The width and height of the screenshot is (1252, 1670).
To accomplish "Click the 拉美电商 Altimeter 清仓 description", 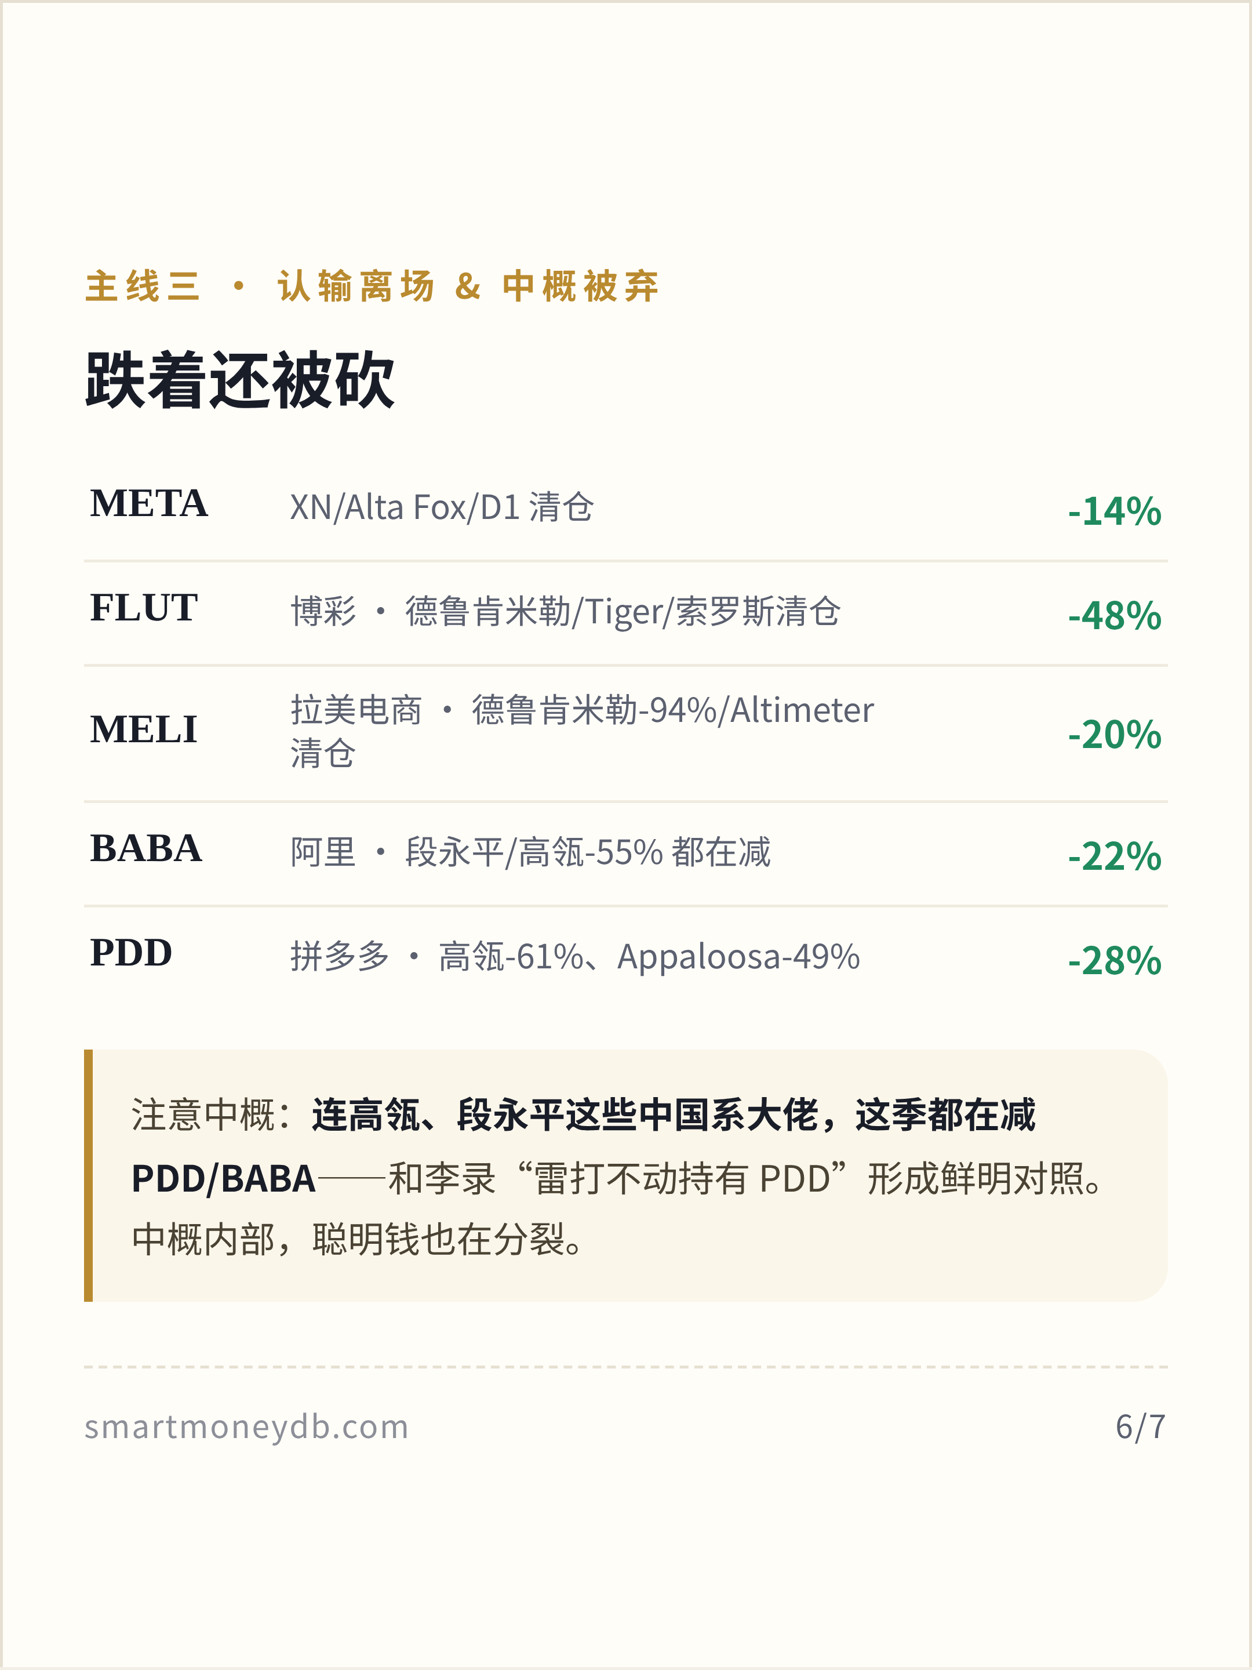I will pyautogui.click(x=582, y=731).
